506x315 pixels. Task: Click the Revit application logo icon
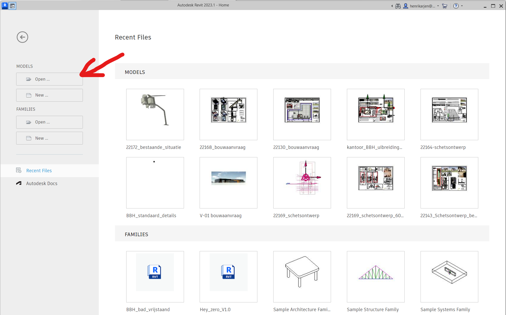tap(5, 5)
